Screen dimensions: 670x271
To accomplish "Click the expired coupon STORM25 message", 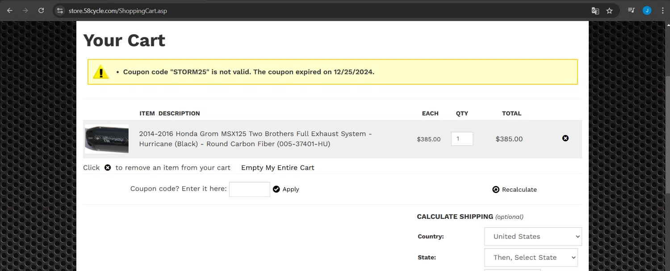I will pyautogui.click(x=249, y=72).
